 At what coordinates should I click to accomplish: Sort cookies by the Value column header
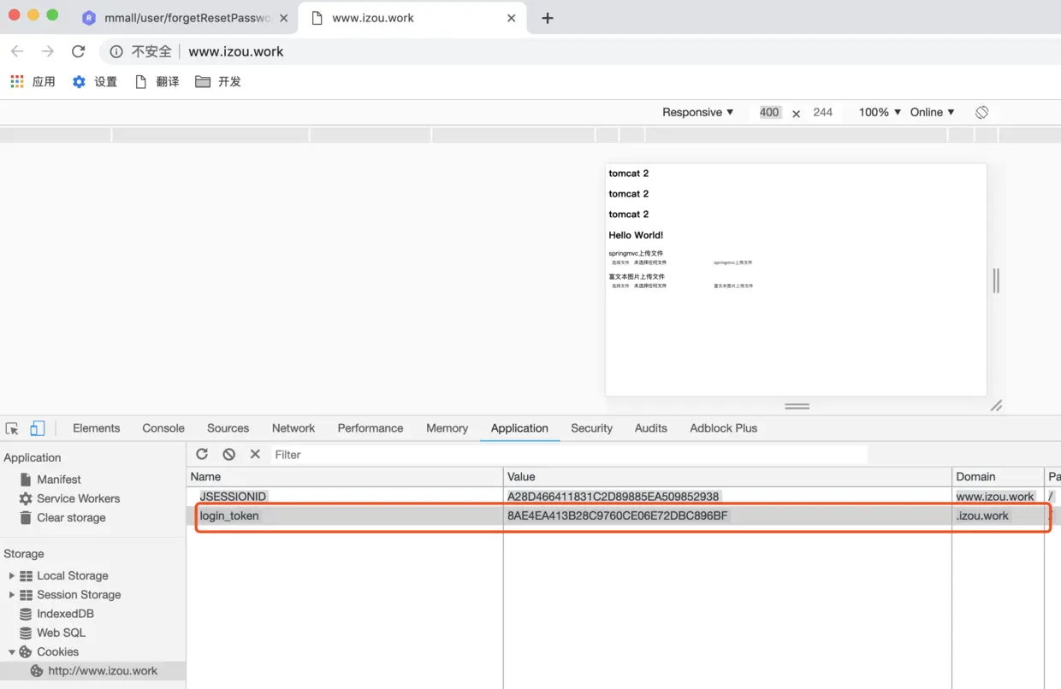[727, 476]
